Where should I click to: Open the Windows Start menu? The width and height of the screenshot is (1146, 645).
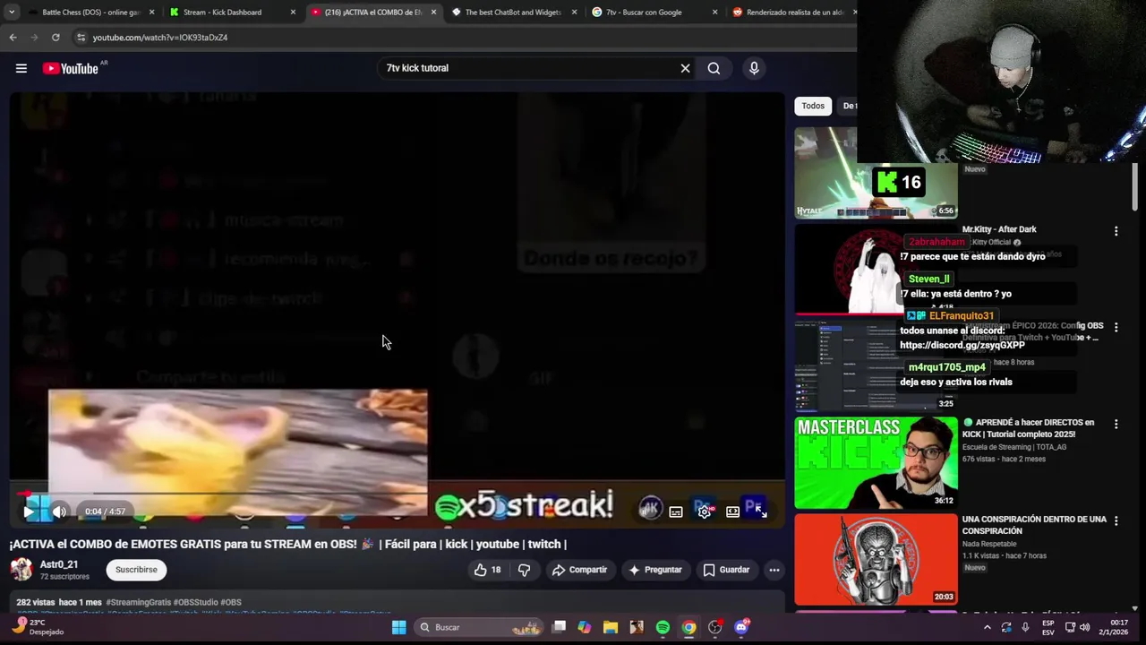[399, 627]
